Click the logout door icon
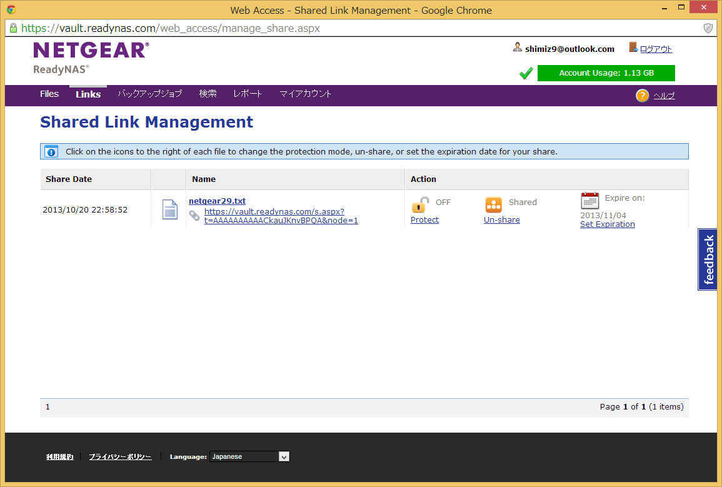Image resolution: width=722 pixels, height=487 pixels. click(633, 48)
